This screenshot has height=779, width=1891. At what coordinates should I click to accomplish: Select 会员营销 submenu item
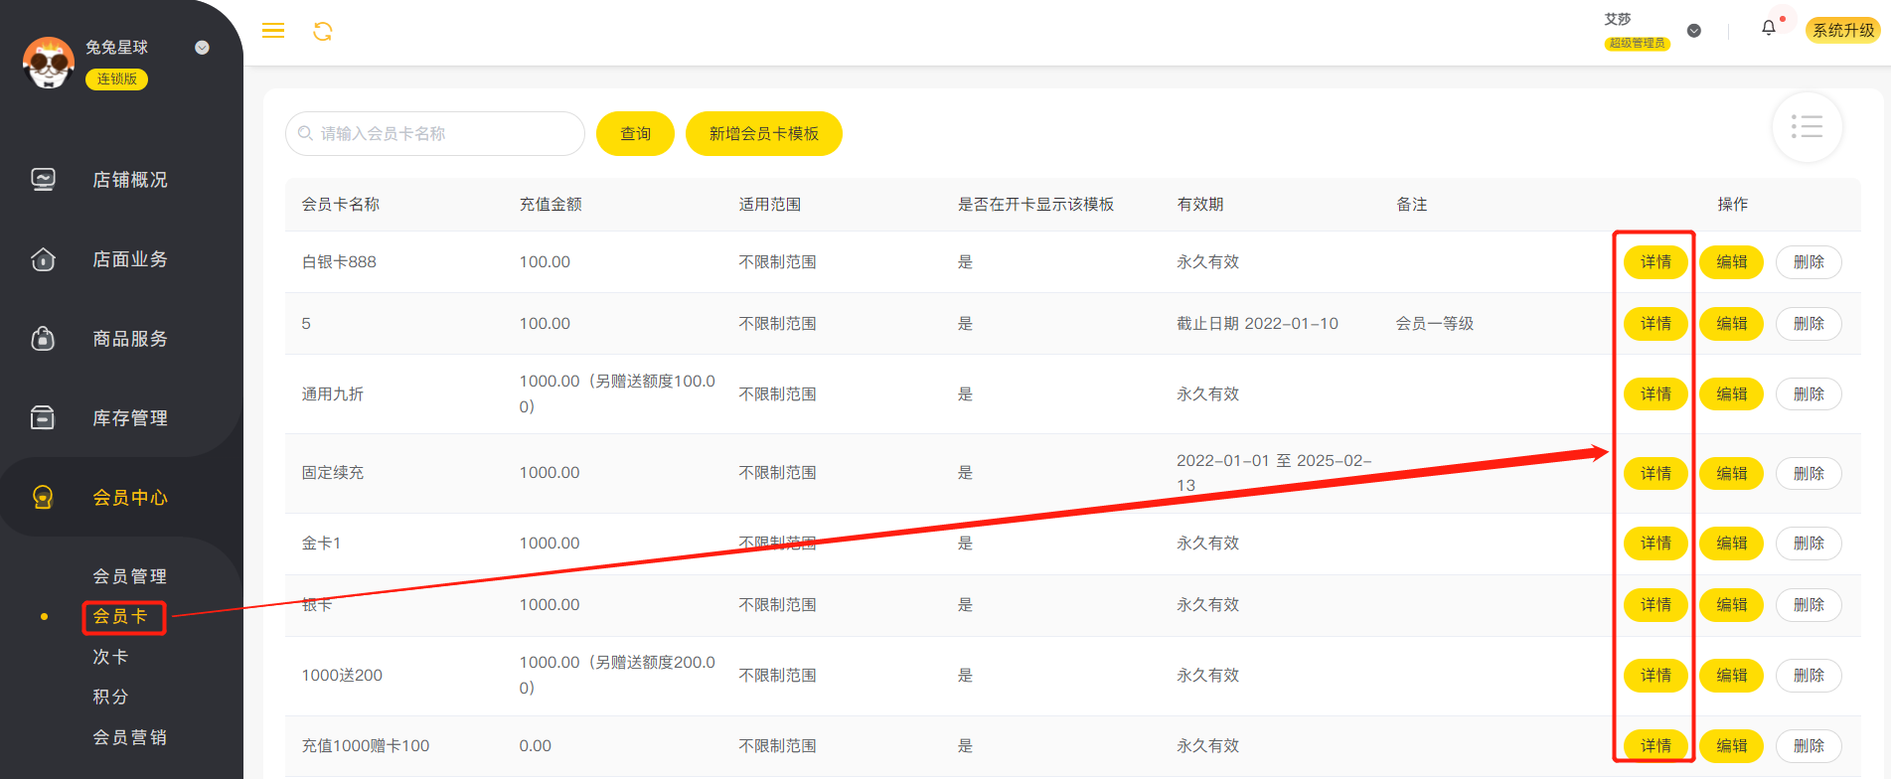tap(130, 737)
